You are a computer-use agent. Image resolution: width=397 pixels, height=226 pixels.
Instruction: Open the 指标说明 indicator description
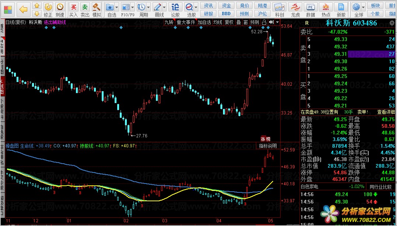pos(268,146)
